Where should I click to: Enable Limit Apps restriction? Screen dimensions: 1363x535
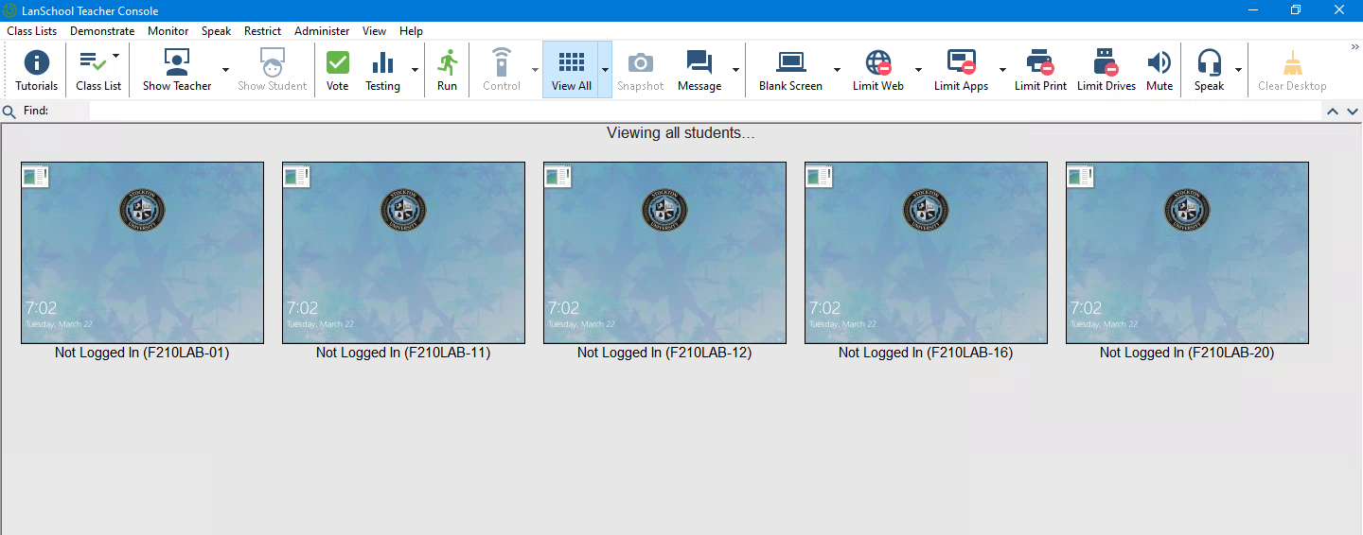point(961,70)
